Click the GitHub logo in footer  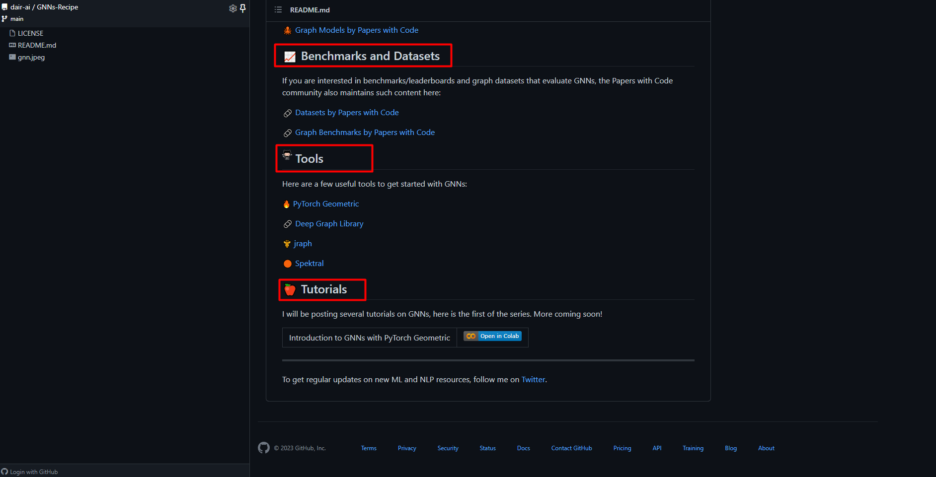[264, 448]
